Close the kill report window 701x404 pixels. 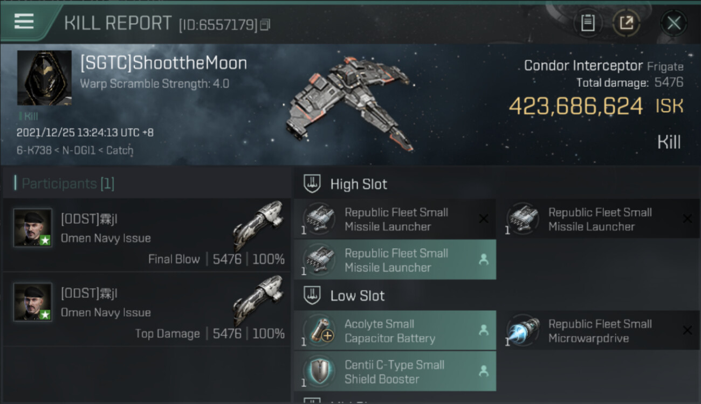[673, 23]
